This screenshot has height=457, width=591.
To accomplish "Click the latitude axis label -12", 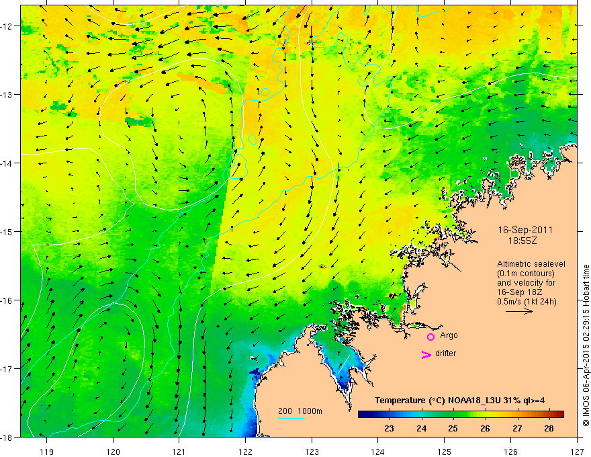I will click(7, 26).
